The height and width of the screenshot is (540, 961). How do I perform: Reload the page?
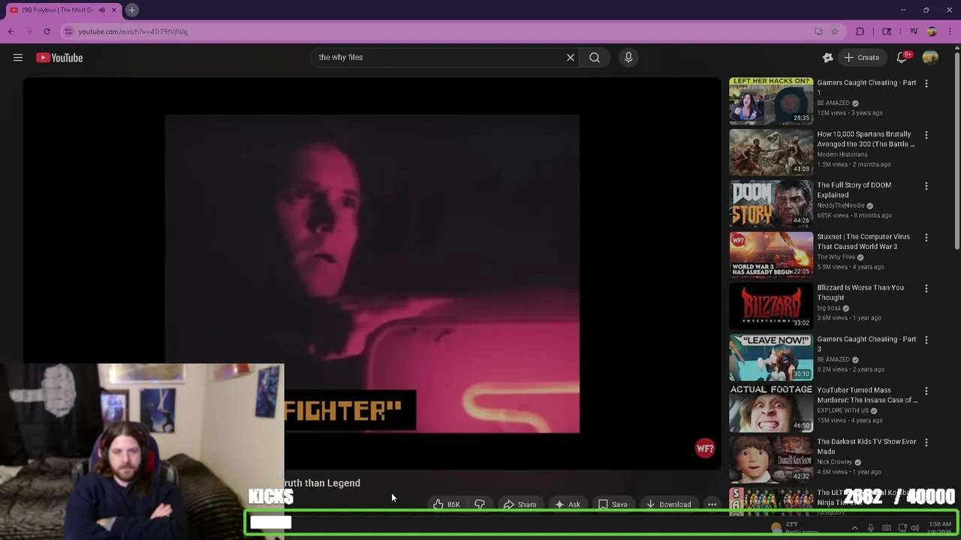(x=47, y=31)
